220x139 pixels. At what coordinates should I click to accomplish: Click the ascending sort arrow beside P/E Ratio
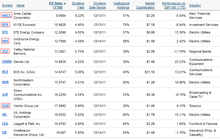(x=65, y=4)
